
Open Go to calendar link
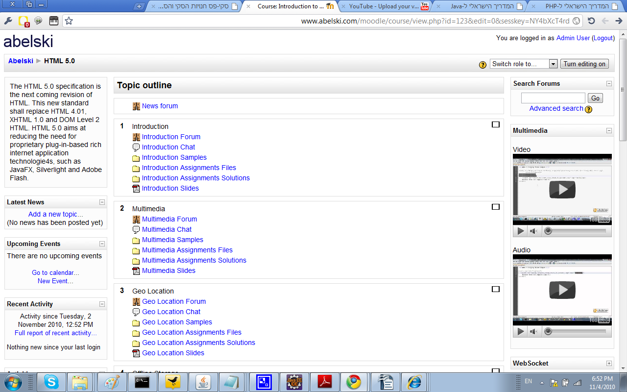click(55, 272)
